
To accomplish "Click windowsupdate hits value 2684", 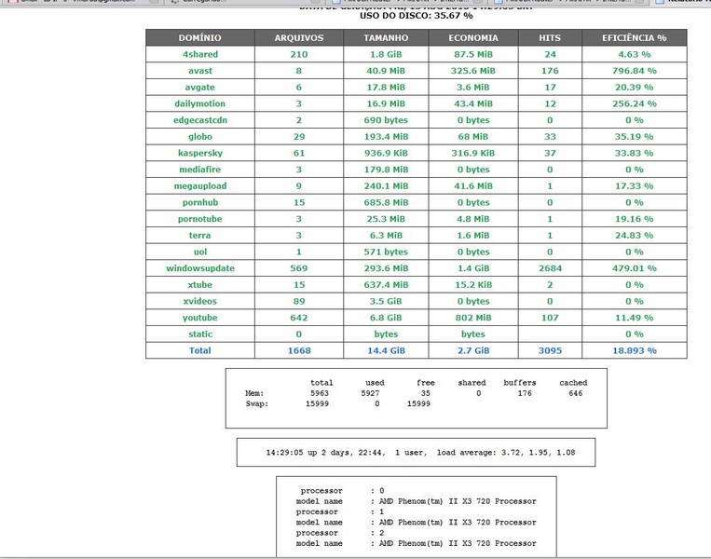I will point(550,268).
